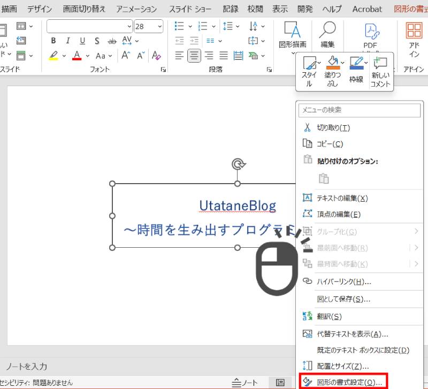The image size is (428, 389).
Task: Click the text highlight color swatch
Action: coord(53,56)
